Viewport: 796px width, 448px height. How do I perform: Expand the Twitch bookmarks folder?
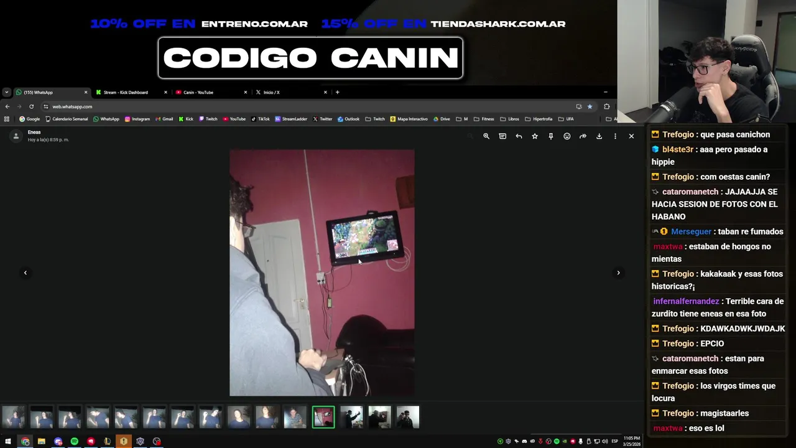click(x=375, y=119)
